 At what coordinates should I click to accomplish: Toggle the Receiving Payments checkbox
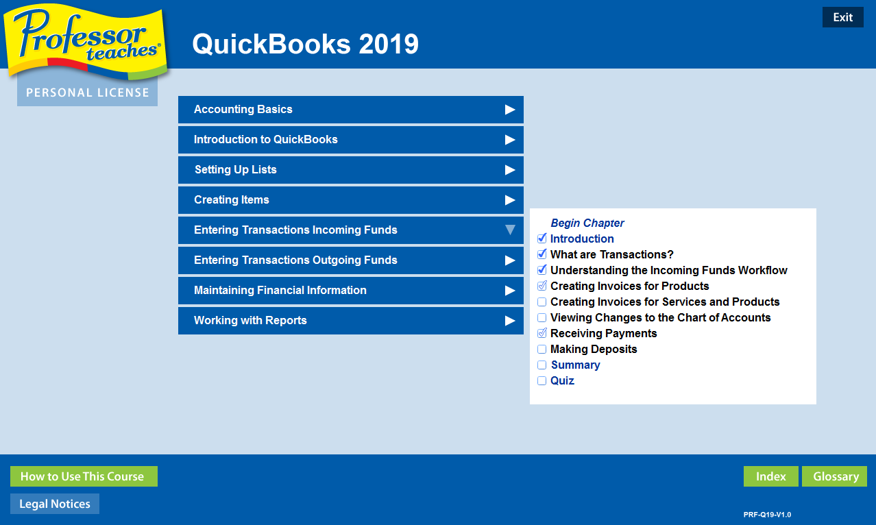pyautogui.click(x=542, y=333)
